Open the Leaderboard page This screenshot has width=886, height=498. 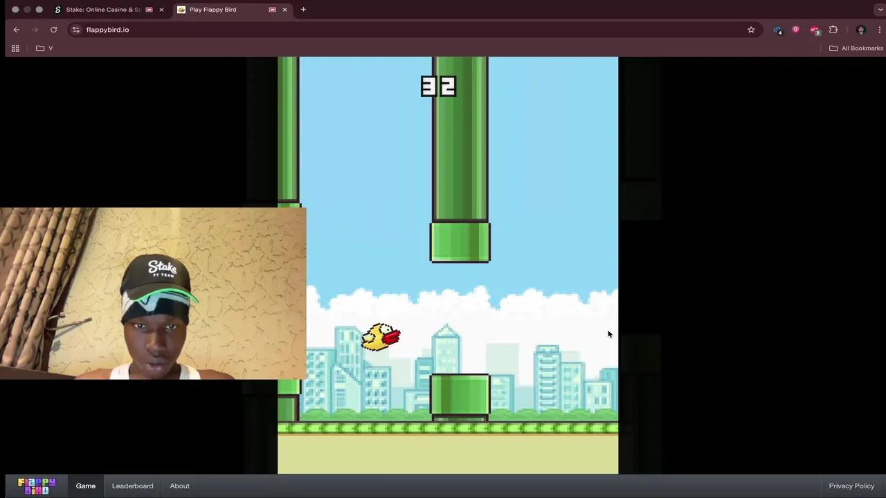coord(132,486)
